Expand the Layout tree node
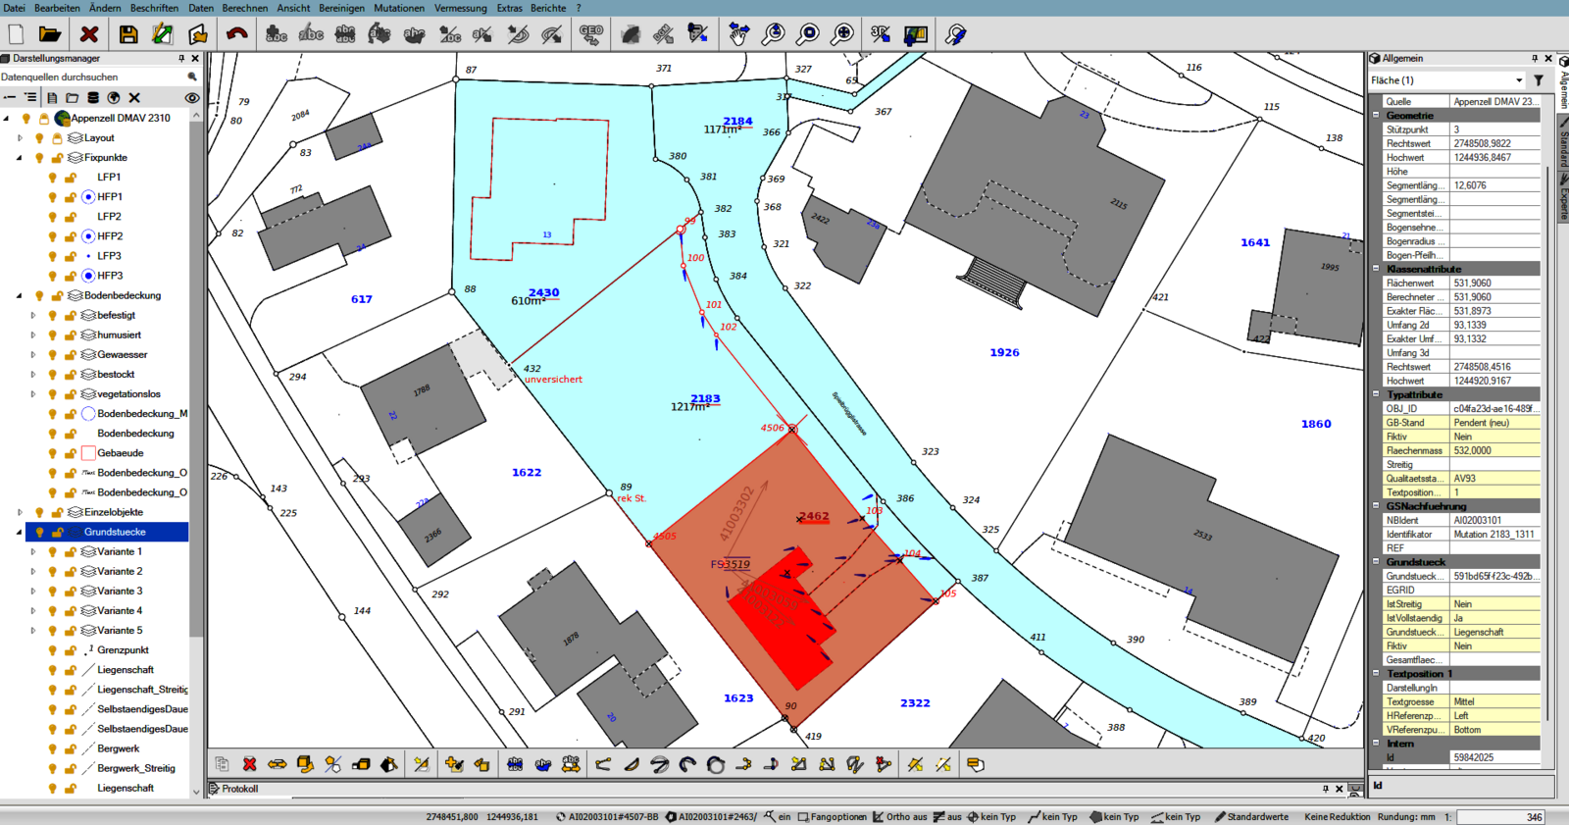Viewport: 1569px width, 825px height. 20,138
